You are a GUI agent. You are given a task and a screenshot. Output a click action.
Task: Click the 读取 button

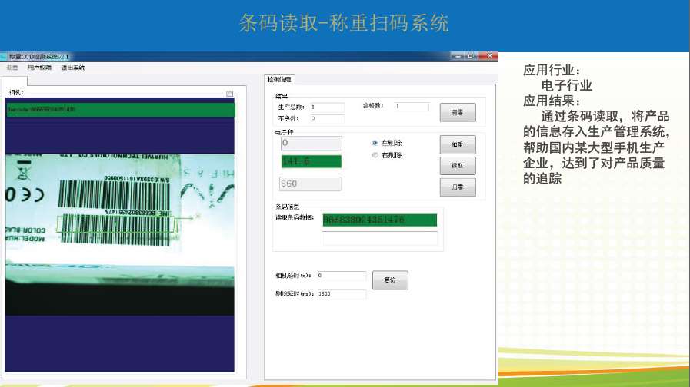point(458,166)
